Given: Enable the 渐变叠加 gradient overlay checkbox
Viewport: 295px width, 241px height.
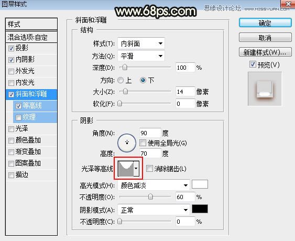Looking at the screenshot, I should point(11,152).
